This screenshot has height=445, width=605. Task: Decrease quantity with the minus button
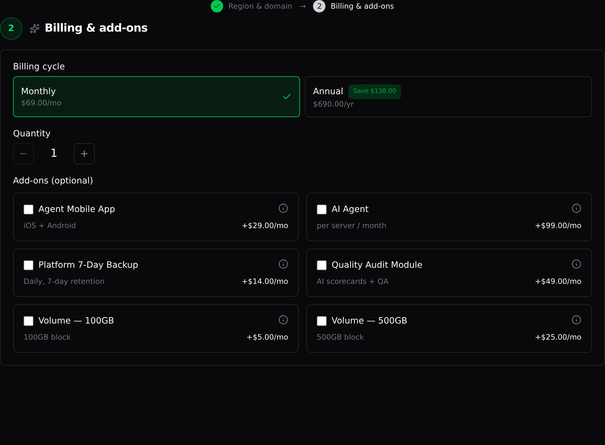click(24, 154)
